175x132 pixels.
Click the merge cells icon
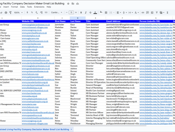click(x=111, y=13)
